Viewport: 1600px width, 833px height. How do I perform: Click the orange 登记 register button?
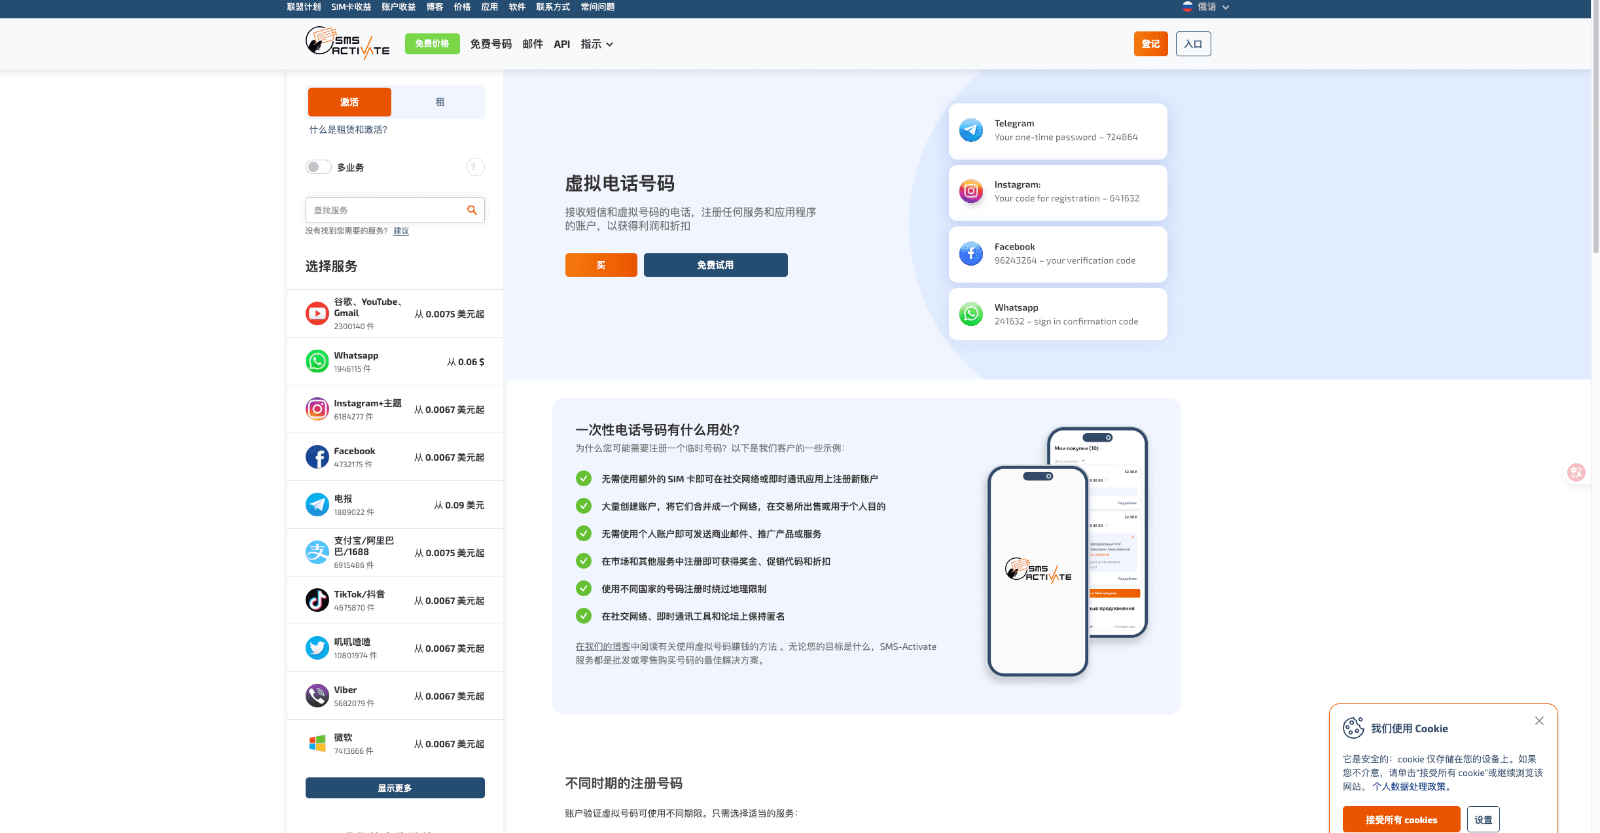tap(1150, 44)
